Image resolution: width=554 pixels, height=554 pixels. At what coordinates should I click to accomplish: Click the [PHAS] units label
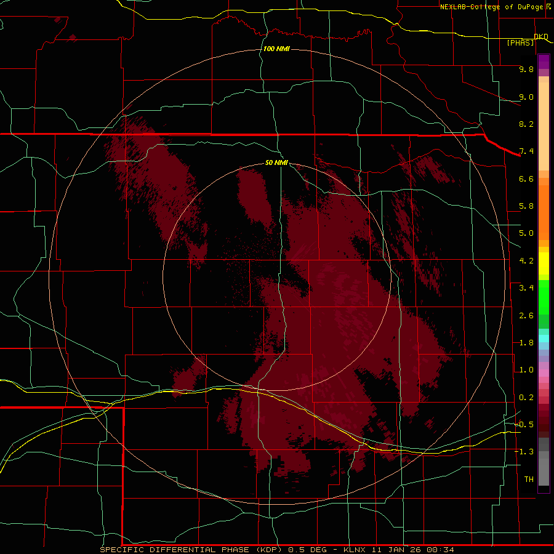[520, 43]
